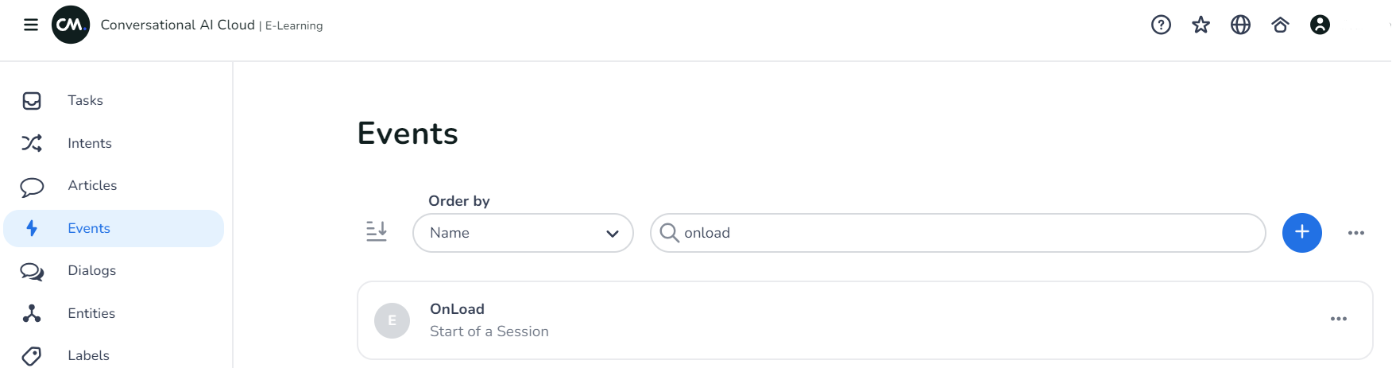1392x368 pixels.
Task: Open the language globe icon
Action: click(1240, 25)
